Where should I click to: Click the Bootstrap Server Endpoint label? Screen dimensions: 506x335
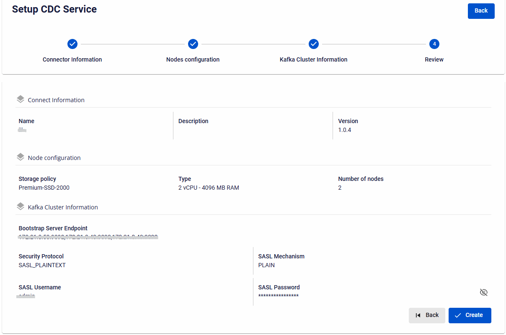click(53, 228)
